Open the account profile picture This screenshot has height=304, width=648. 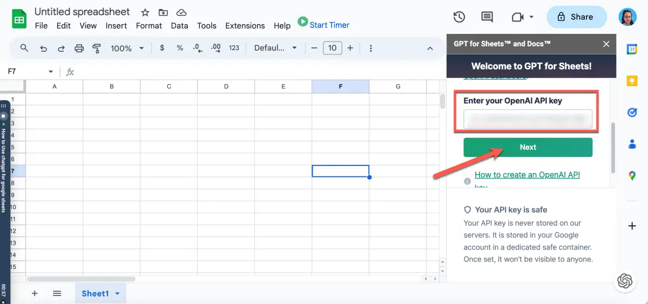(627, 17)
